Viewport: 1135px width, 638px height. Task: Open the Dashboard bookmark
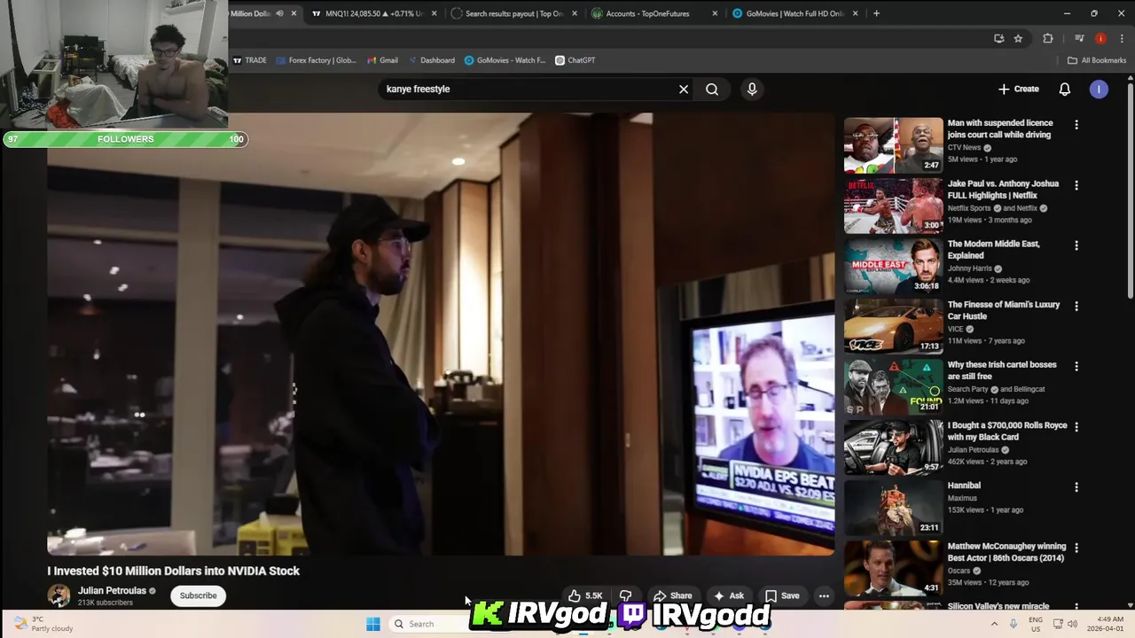click(x=431, y=60)
